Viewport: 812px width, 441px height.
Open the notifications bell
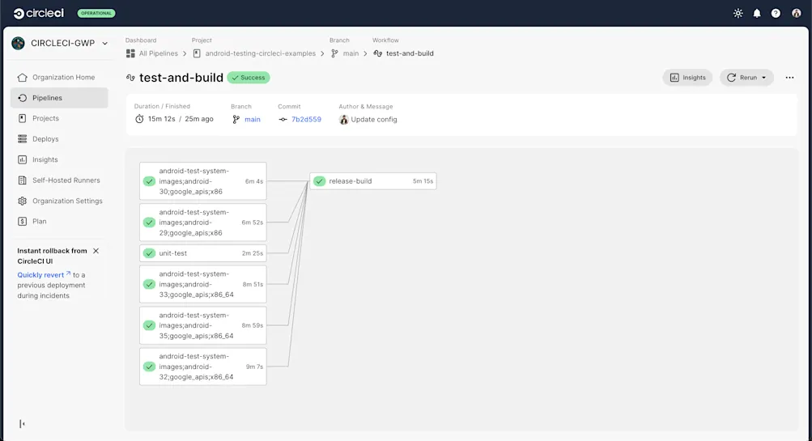coord(757,14)
